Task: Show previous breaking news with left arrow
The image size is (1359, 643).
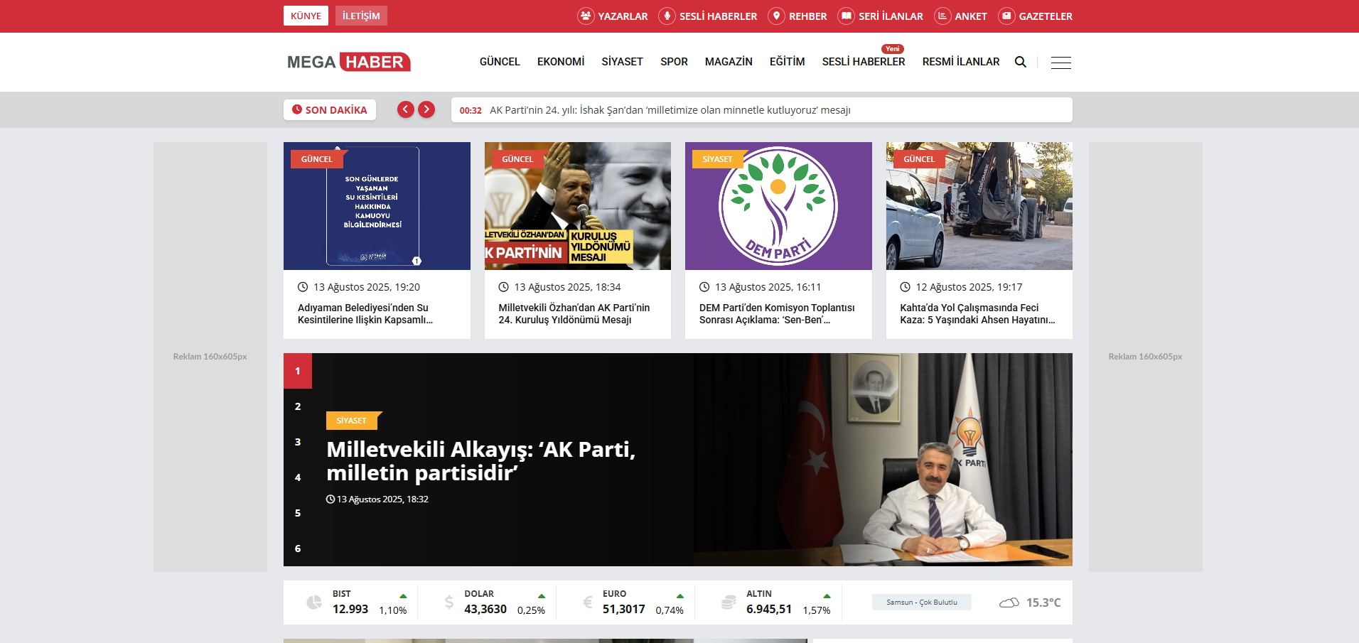Action: (406, 109)
